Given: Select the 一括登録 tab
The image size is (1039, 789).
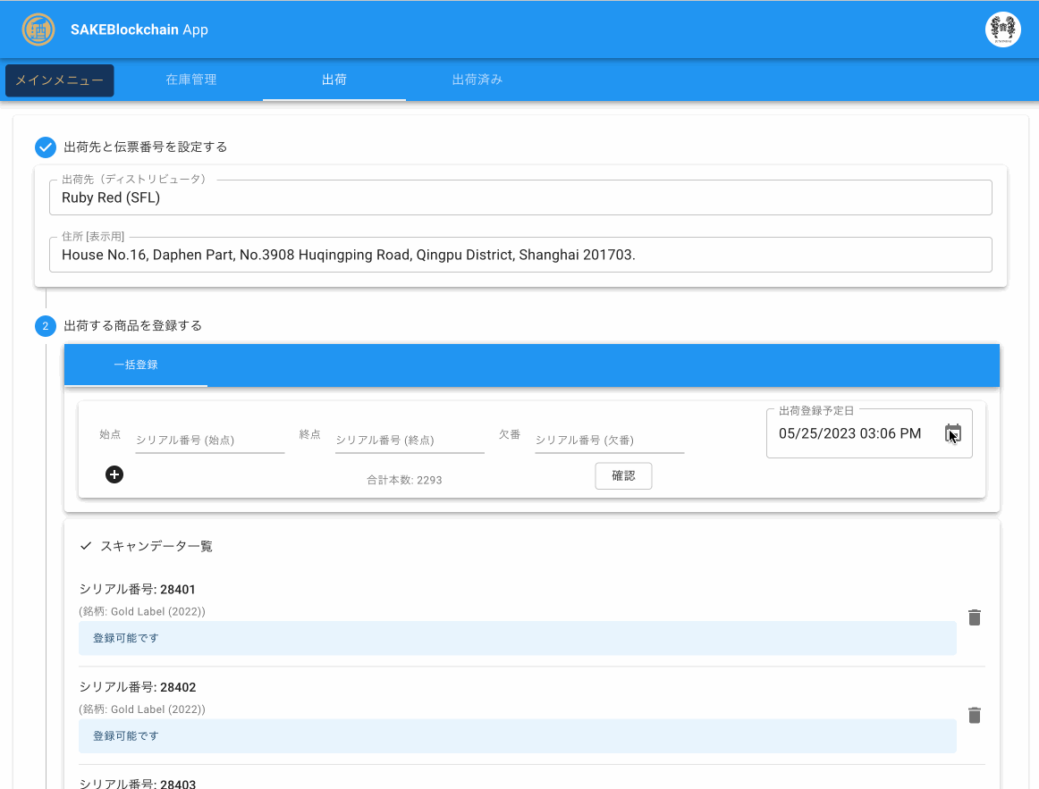Looking at the screenshot, I should tap(136, 365).
